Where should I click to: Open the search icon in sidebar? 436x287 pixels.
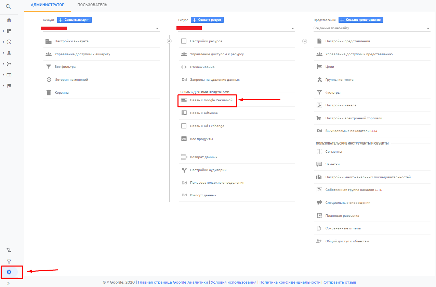point(9,6)
